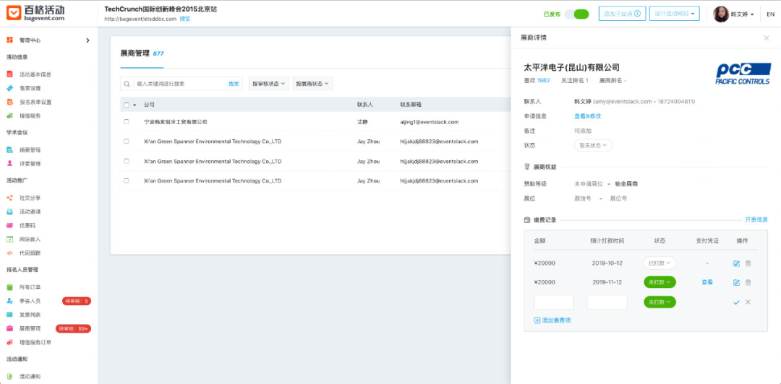The width and height of the screenshot is (781, 384).
Task: Tick the select-all checkbox in table header
Action: [x=127, y=105]
